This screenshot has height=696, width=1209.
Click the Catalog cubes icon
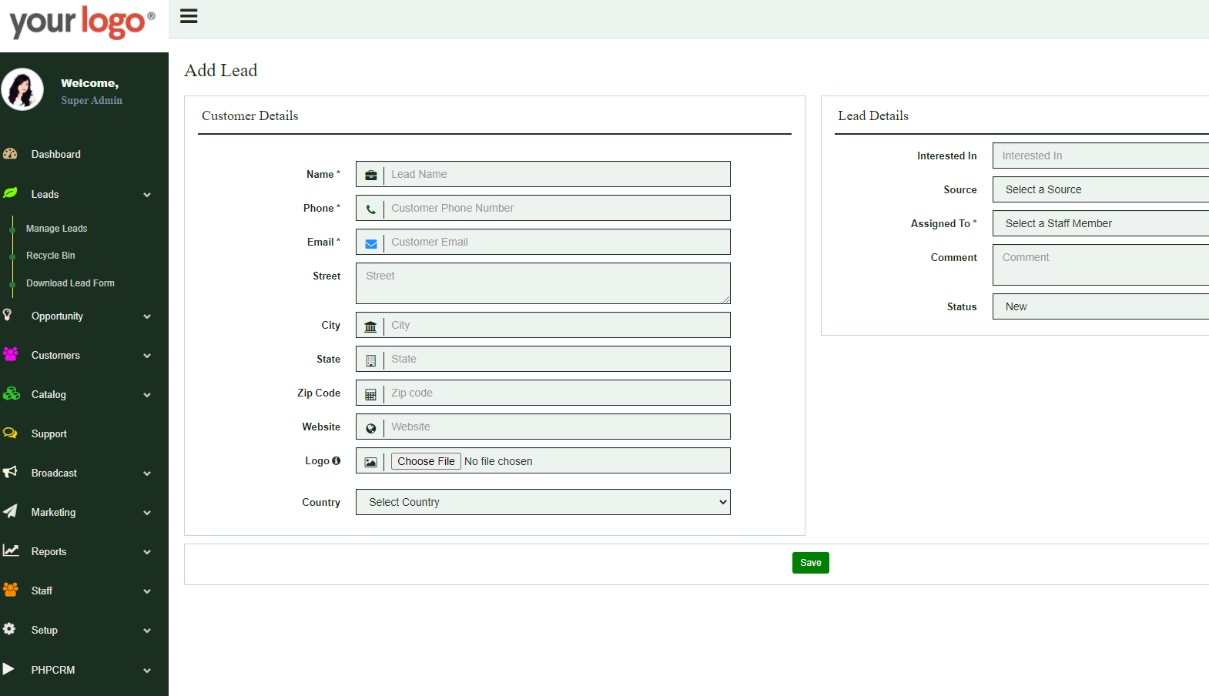coord(11,393)
